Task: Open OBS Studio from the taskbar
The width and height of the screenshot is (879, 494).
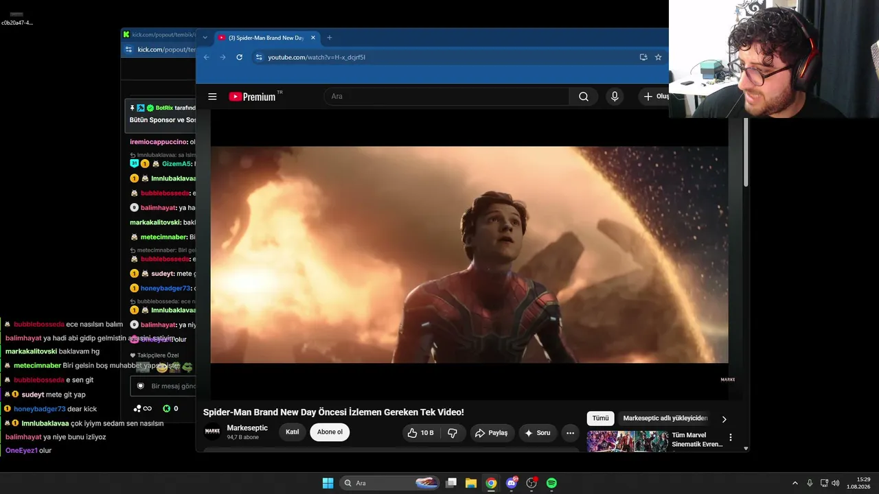Action: [x=532, y=483]
